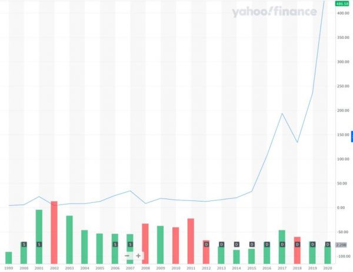Click the red 2002 volume bar
The image size is (353, 272).
[x=54, y=232]
